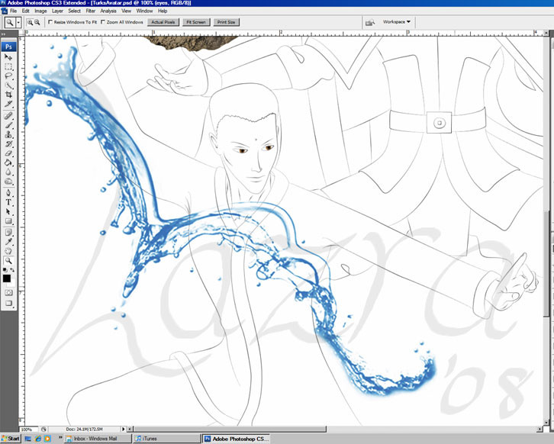Select the History Brush tool
This screenshot has width=554, height=444.
coord(8,143)
